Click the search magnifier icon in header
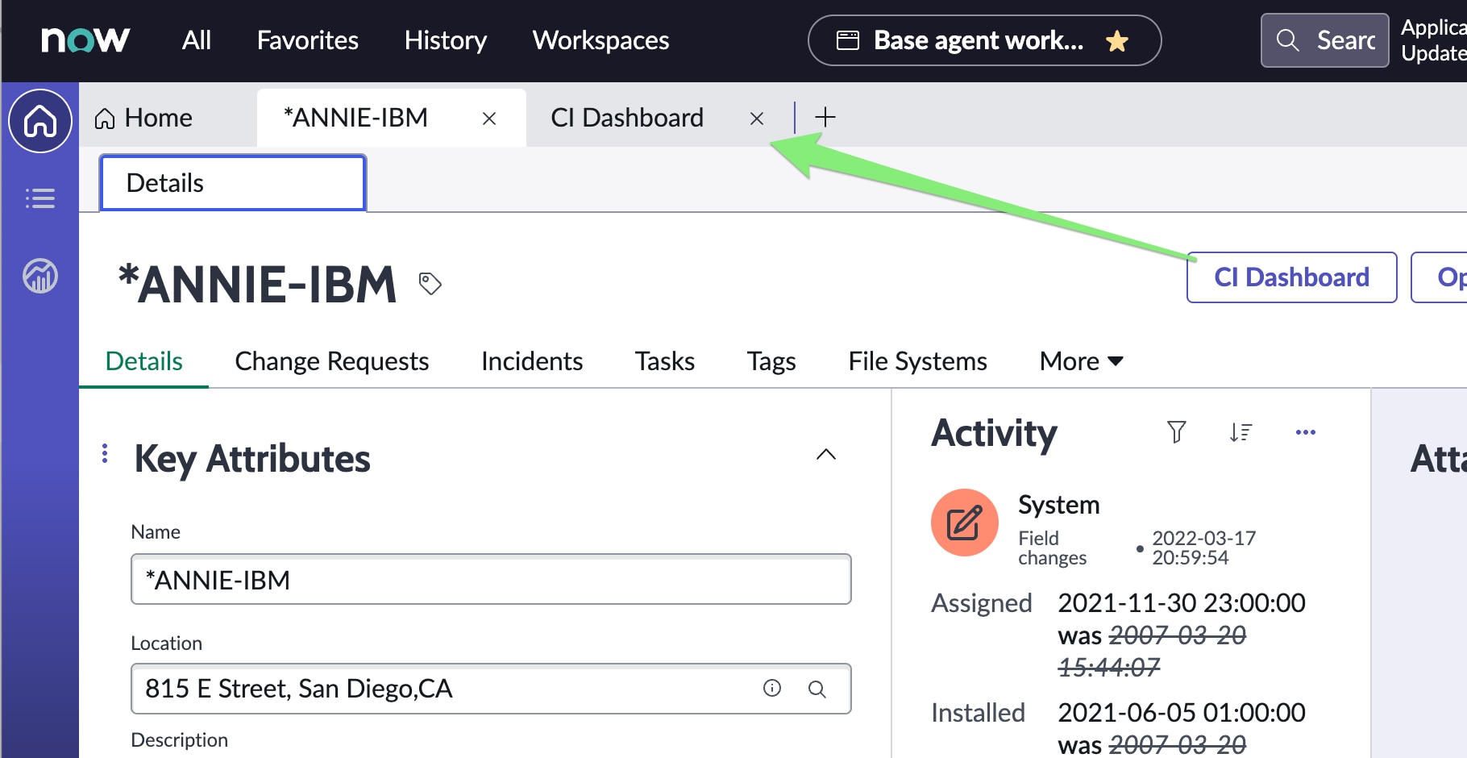 [x=1287, y=40]
